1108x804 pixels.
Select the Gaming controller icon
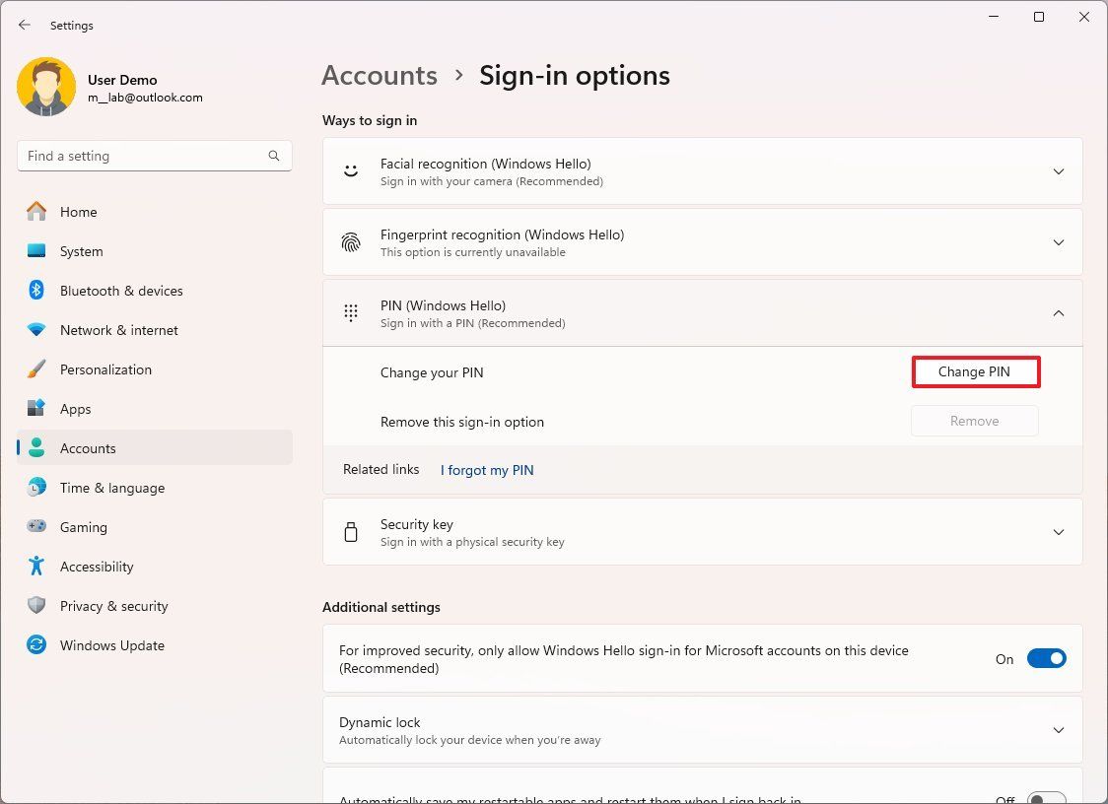(36, 527)
